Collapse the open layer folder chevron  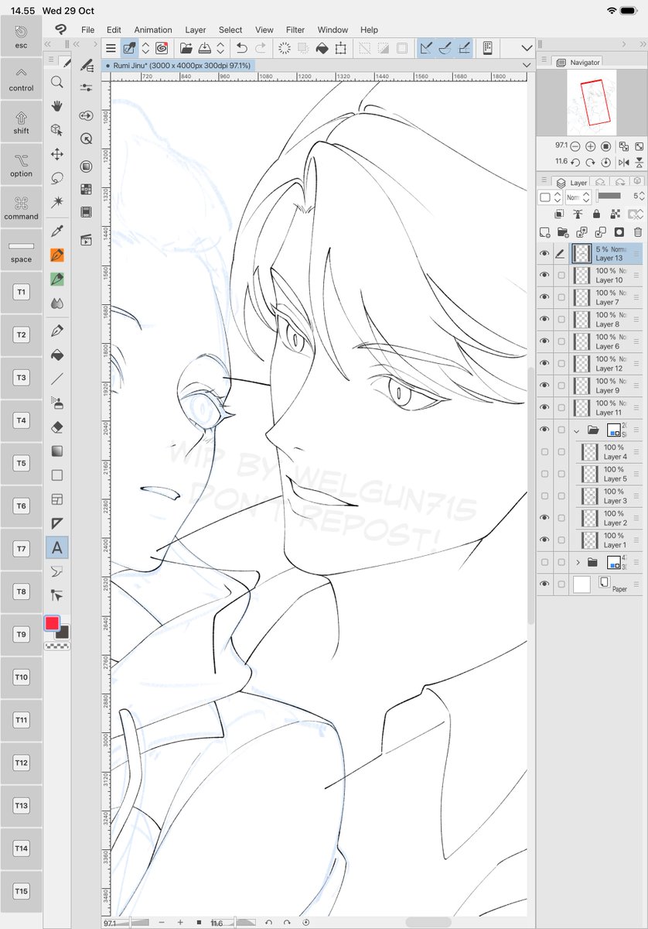[577, 430]
